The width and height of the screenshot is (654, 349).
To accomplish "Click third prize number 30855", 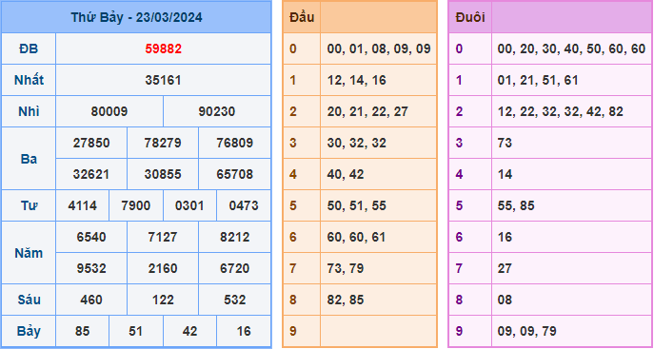I will click(163, 174).
